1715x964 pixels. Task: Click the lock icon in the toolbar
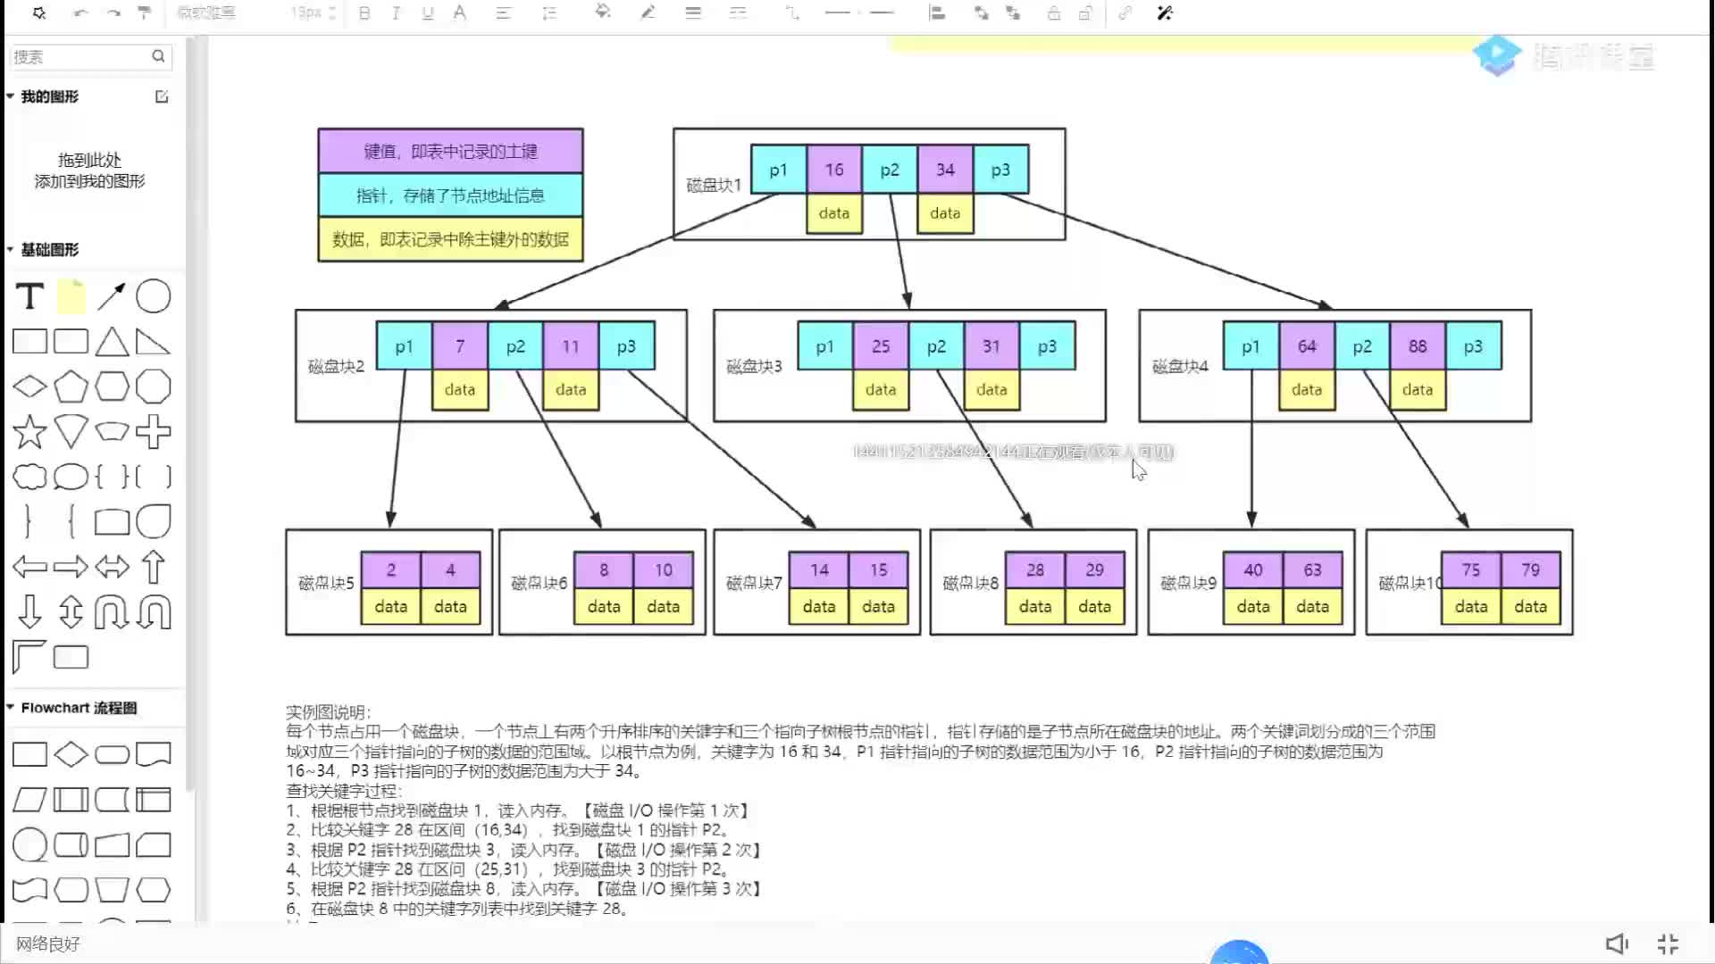[1054, 13]
